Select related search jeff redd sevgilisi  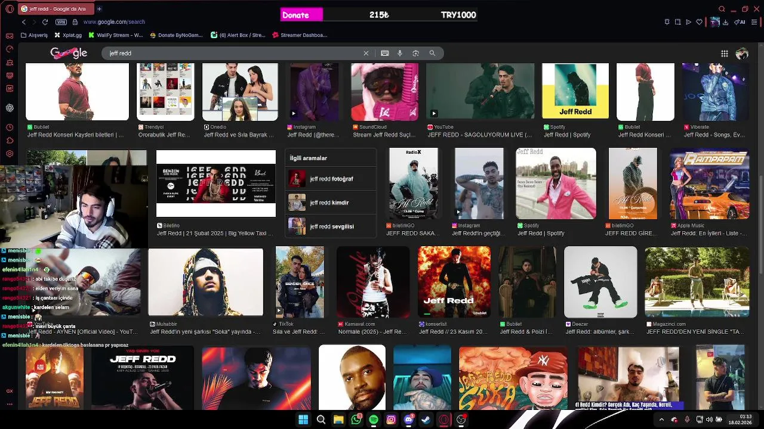coord(331,226)
